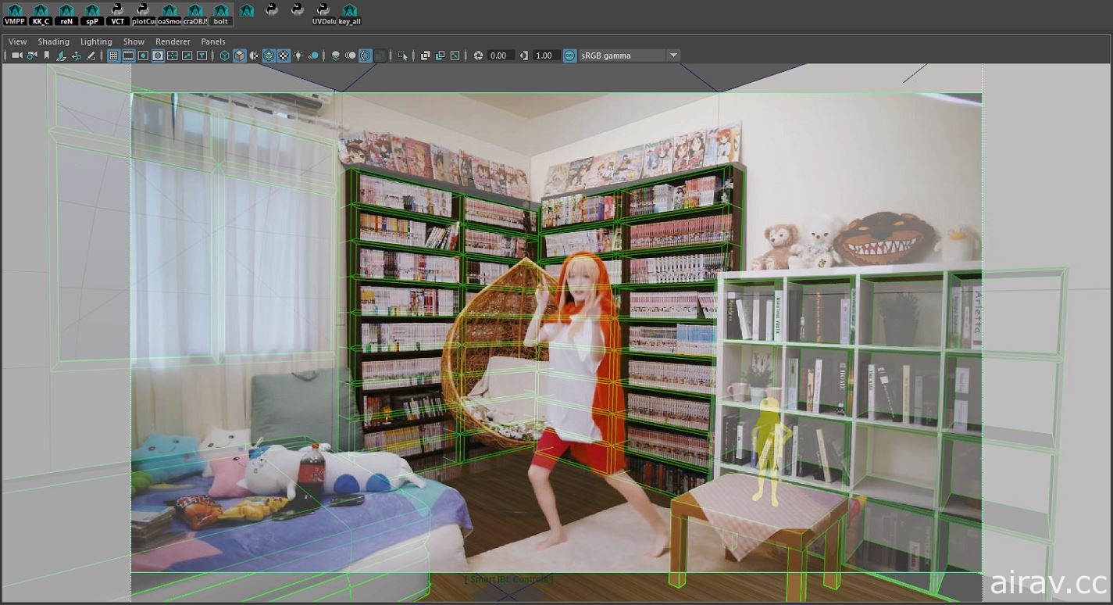This screenshot has width=1113, height=605.
Task: Toggle Wireframe on Shaded display
Action: point(269,55)
